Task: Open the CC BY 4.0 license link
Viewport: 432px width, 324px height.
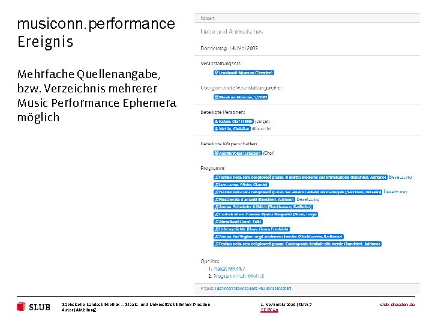Action: click(269, 310)
